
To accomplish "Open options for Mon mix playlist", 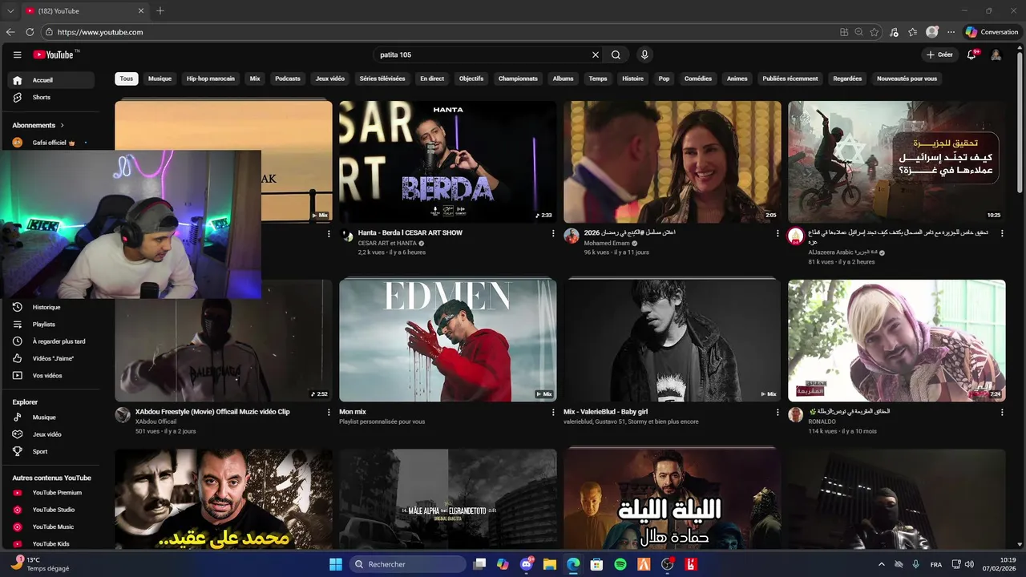I will pyautogui.click(x=552, y=412).
